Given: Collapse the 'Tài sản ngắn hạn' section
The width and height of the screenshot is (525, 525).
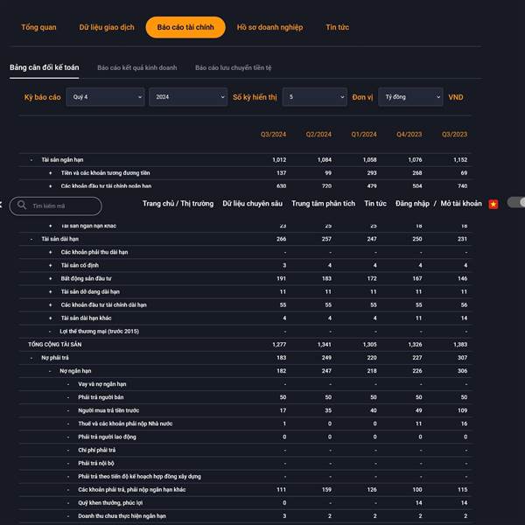Looking at the screenshot, I should coord(32,160).
